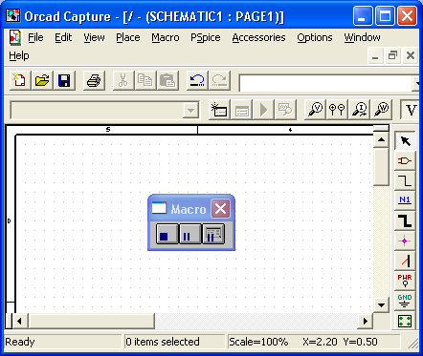Toggle the bias voltage display V button
The width and height of the screenshot is (423, 356).
pyautogui.click(x=411, y=110)
